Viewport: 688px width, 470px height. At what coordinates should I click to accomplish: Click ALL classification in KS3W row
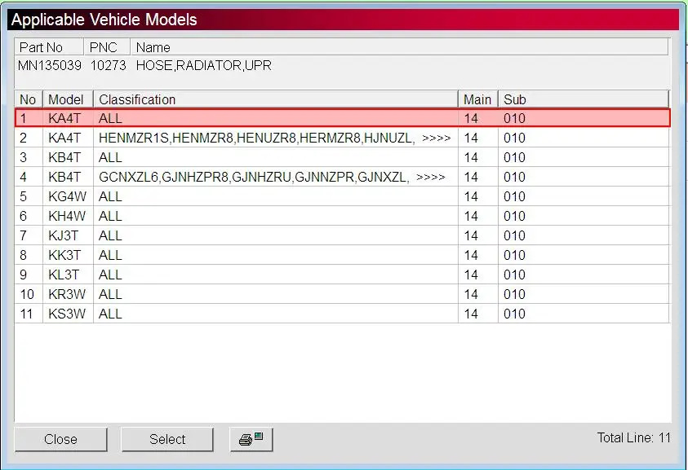coord(110,314)
